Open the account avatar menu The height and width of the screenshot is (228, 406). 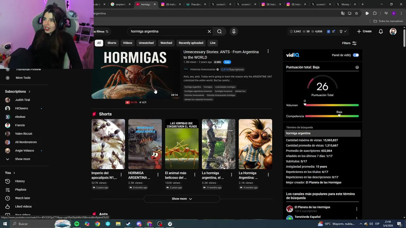393,31
